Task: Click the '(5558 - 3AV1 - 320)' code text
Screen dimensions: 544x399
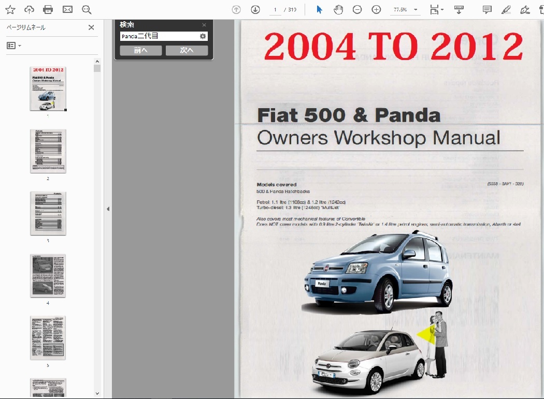Action: 505,184
